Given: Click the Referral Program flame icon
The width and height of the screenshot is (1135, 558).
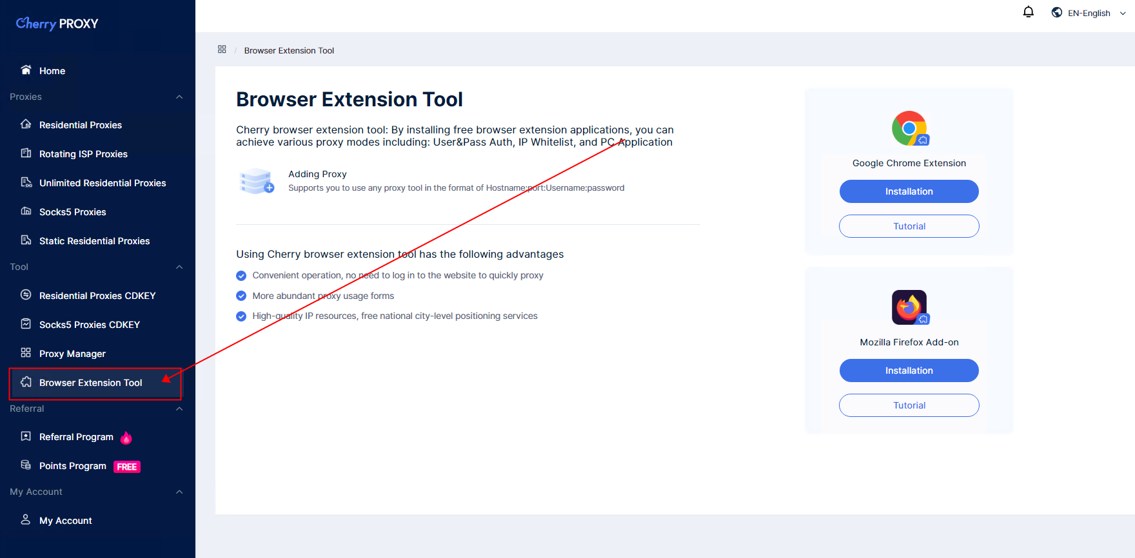Looking at the screenshot, I should point(126,438).
